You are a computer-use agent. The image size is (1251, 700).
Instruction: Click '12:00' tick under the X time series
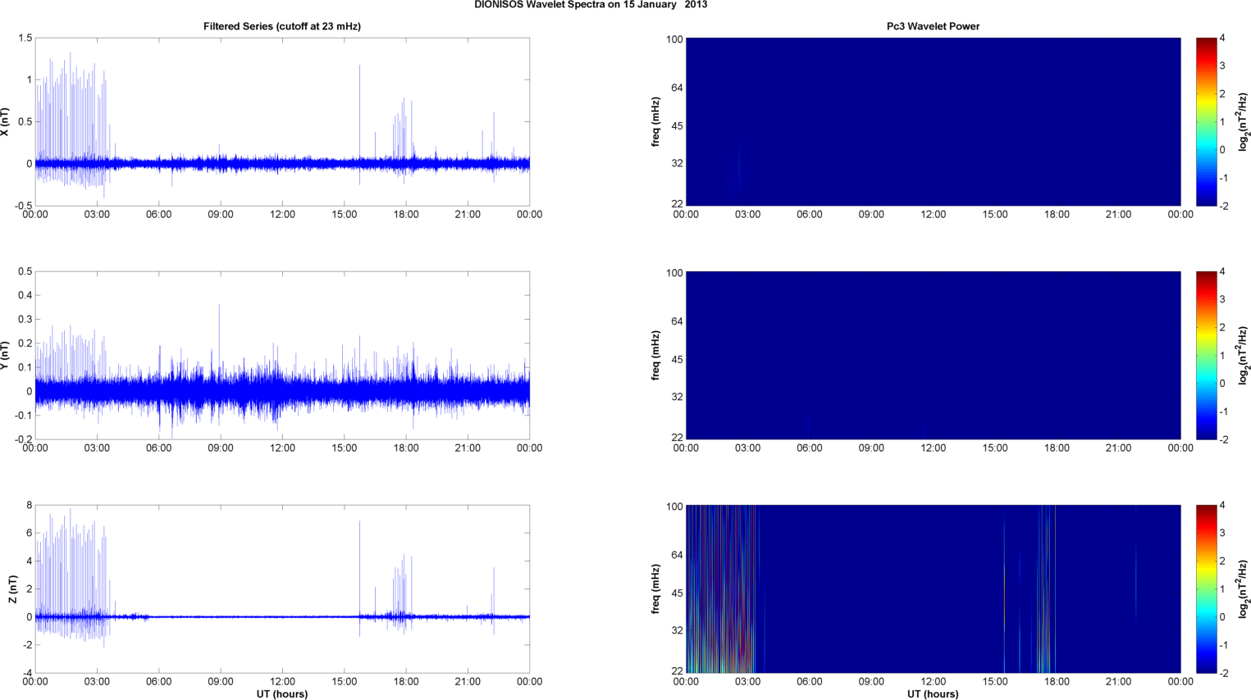coord(282,215)
